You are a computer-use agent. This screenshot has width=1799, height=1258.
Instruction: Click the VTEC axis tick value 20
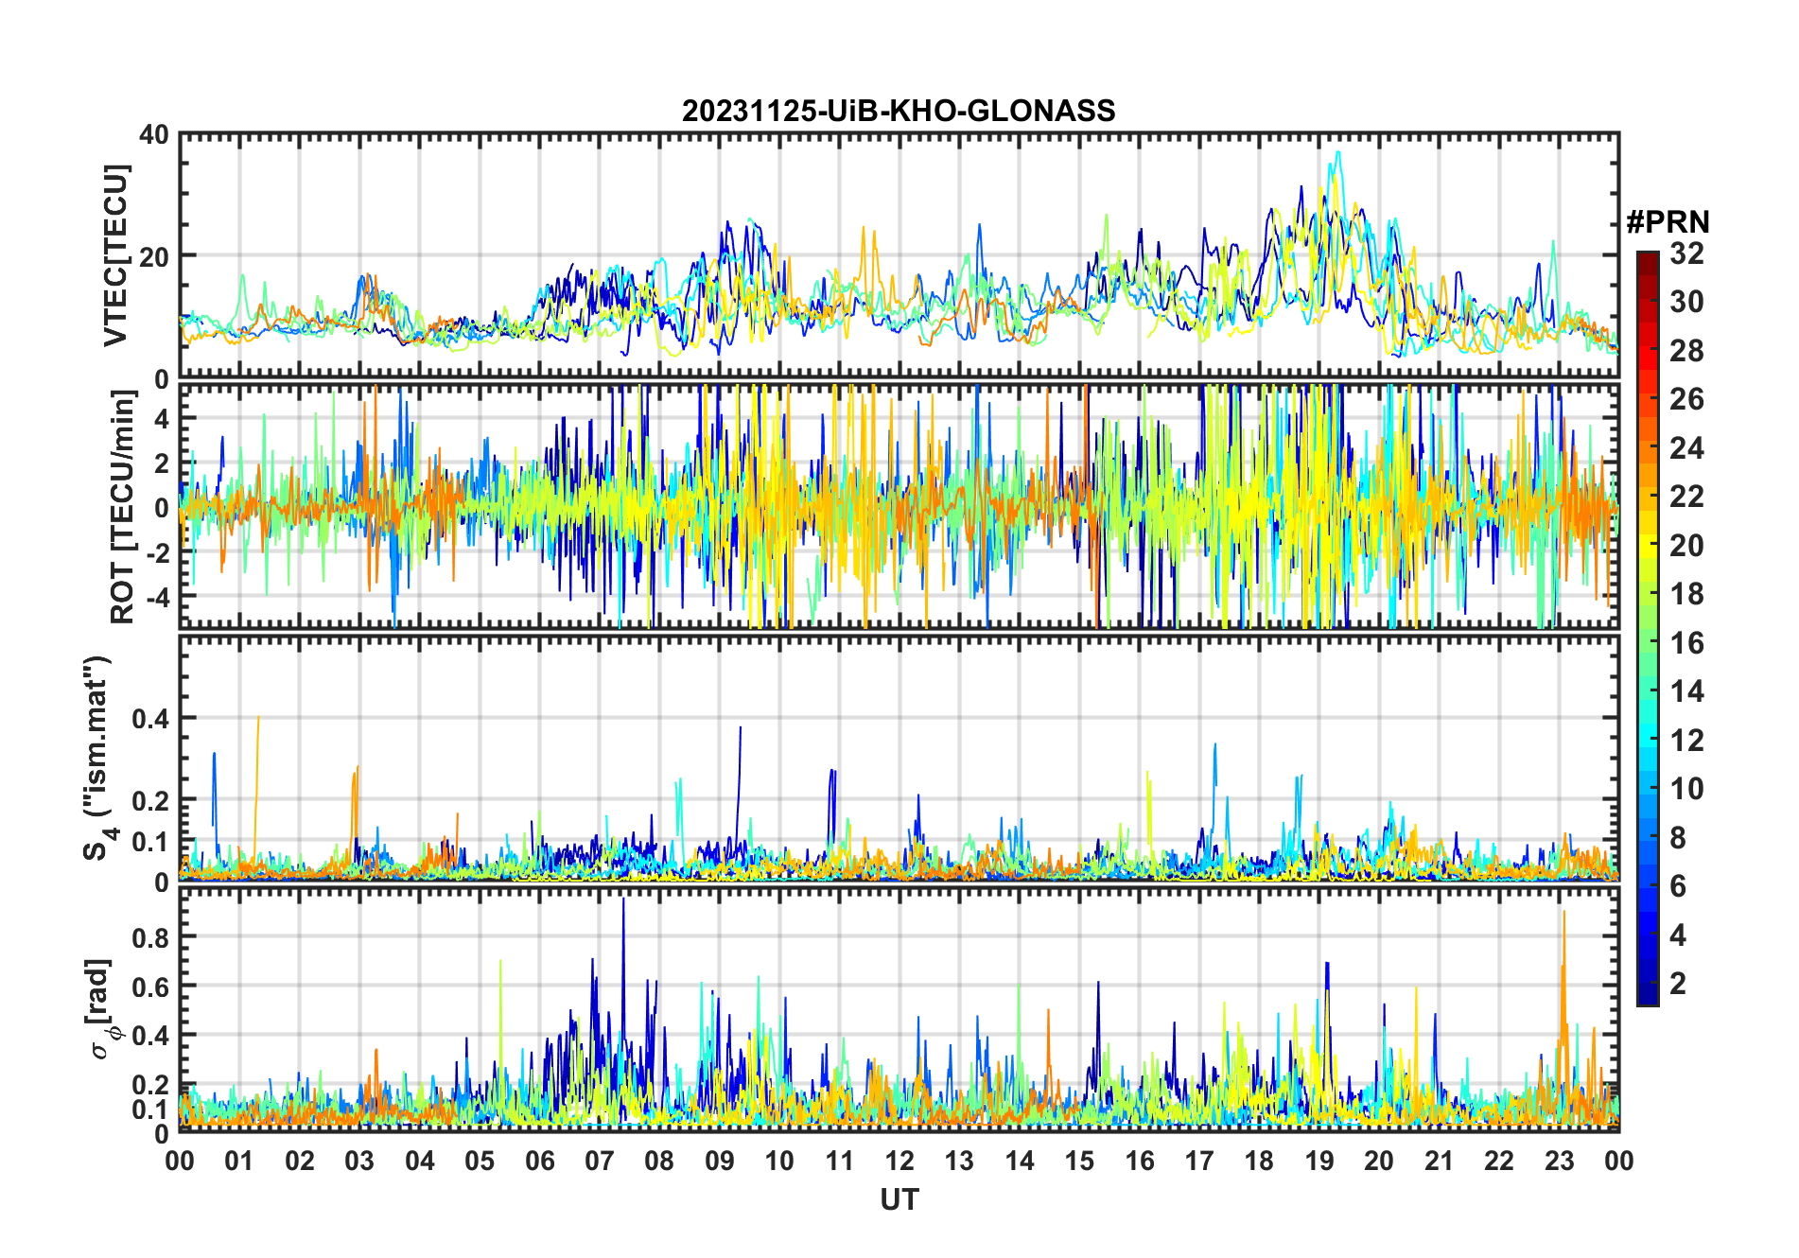tap(154, 256)
